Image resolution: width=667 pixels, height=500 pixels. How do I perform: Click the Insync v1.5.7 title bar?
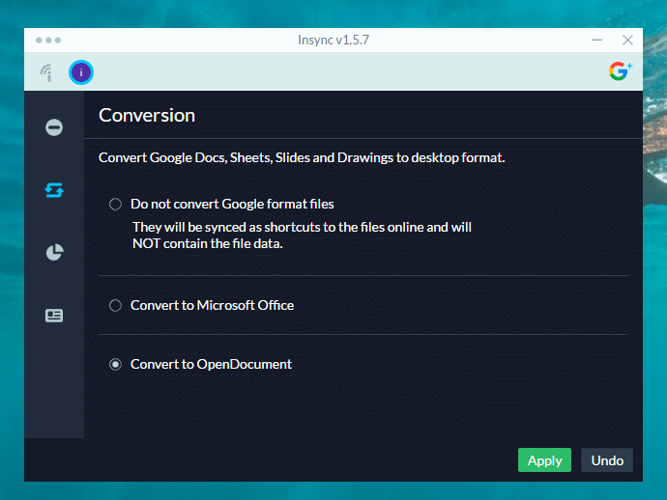[x=333, y=41]
